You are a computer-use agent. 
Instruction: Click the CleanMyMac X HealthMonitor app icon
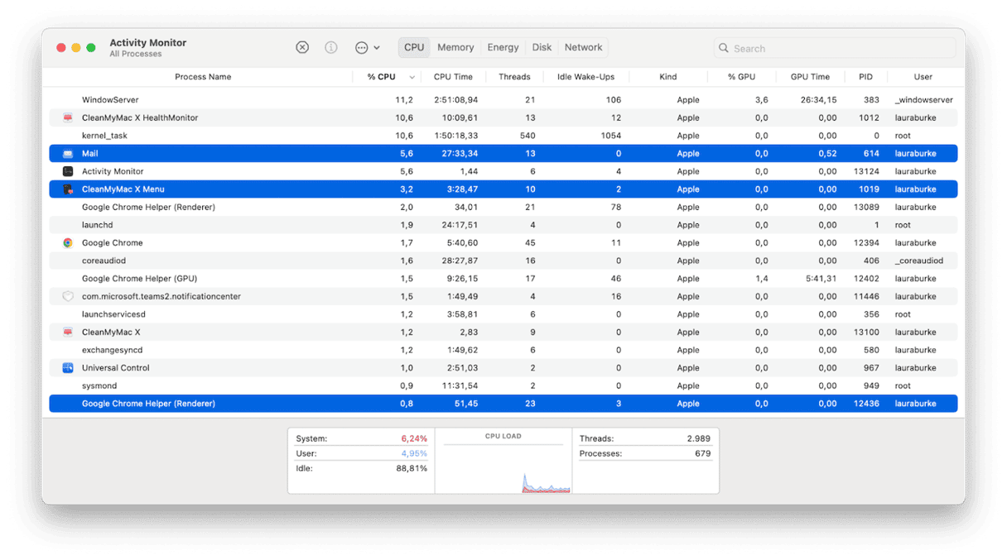pyautogui.click(x=67, y=117)
